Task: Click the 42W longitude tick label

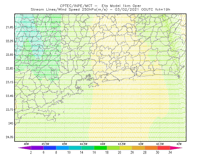Action: [x=179, y=144]
